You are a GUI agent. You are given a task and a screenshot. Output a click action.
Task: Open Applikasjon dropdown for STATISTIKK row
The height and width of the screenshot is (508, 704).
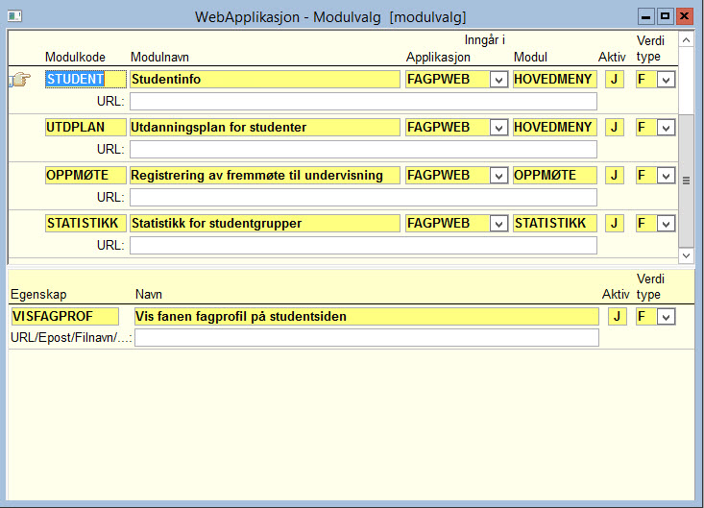[x=498, y=224]
